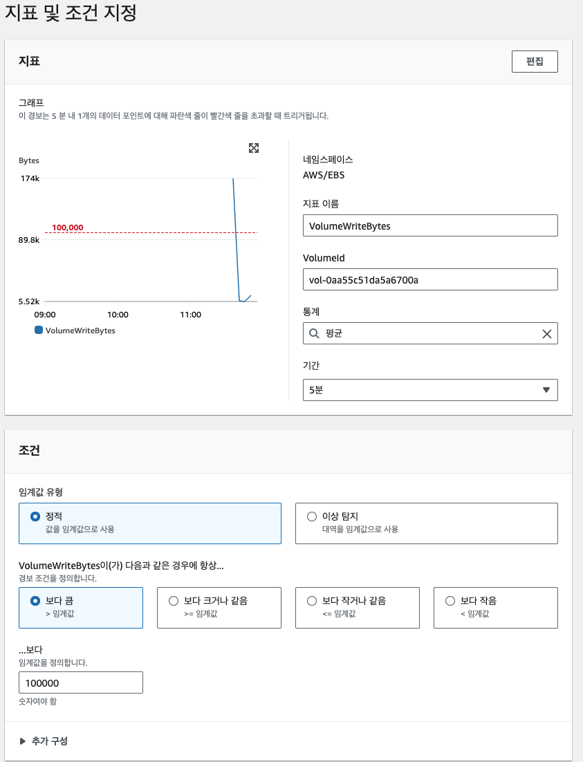583x762 pixels.
Task: Click the 편집 button in the 지표 panel
Action: (x=535, y=62)
